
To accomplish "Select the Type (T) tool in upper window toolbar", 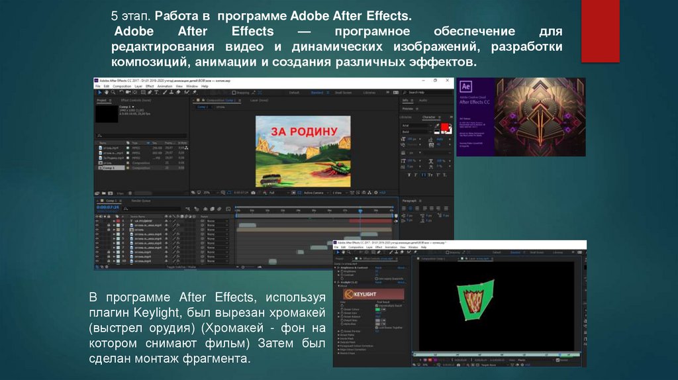I will pyautogui.click(x=156, y=93).
